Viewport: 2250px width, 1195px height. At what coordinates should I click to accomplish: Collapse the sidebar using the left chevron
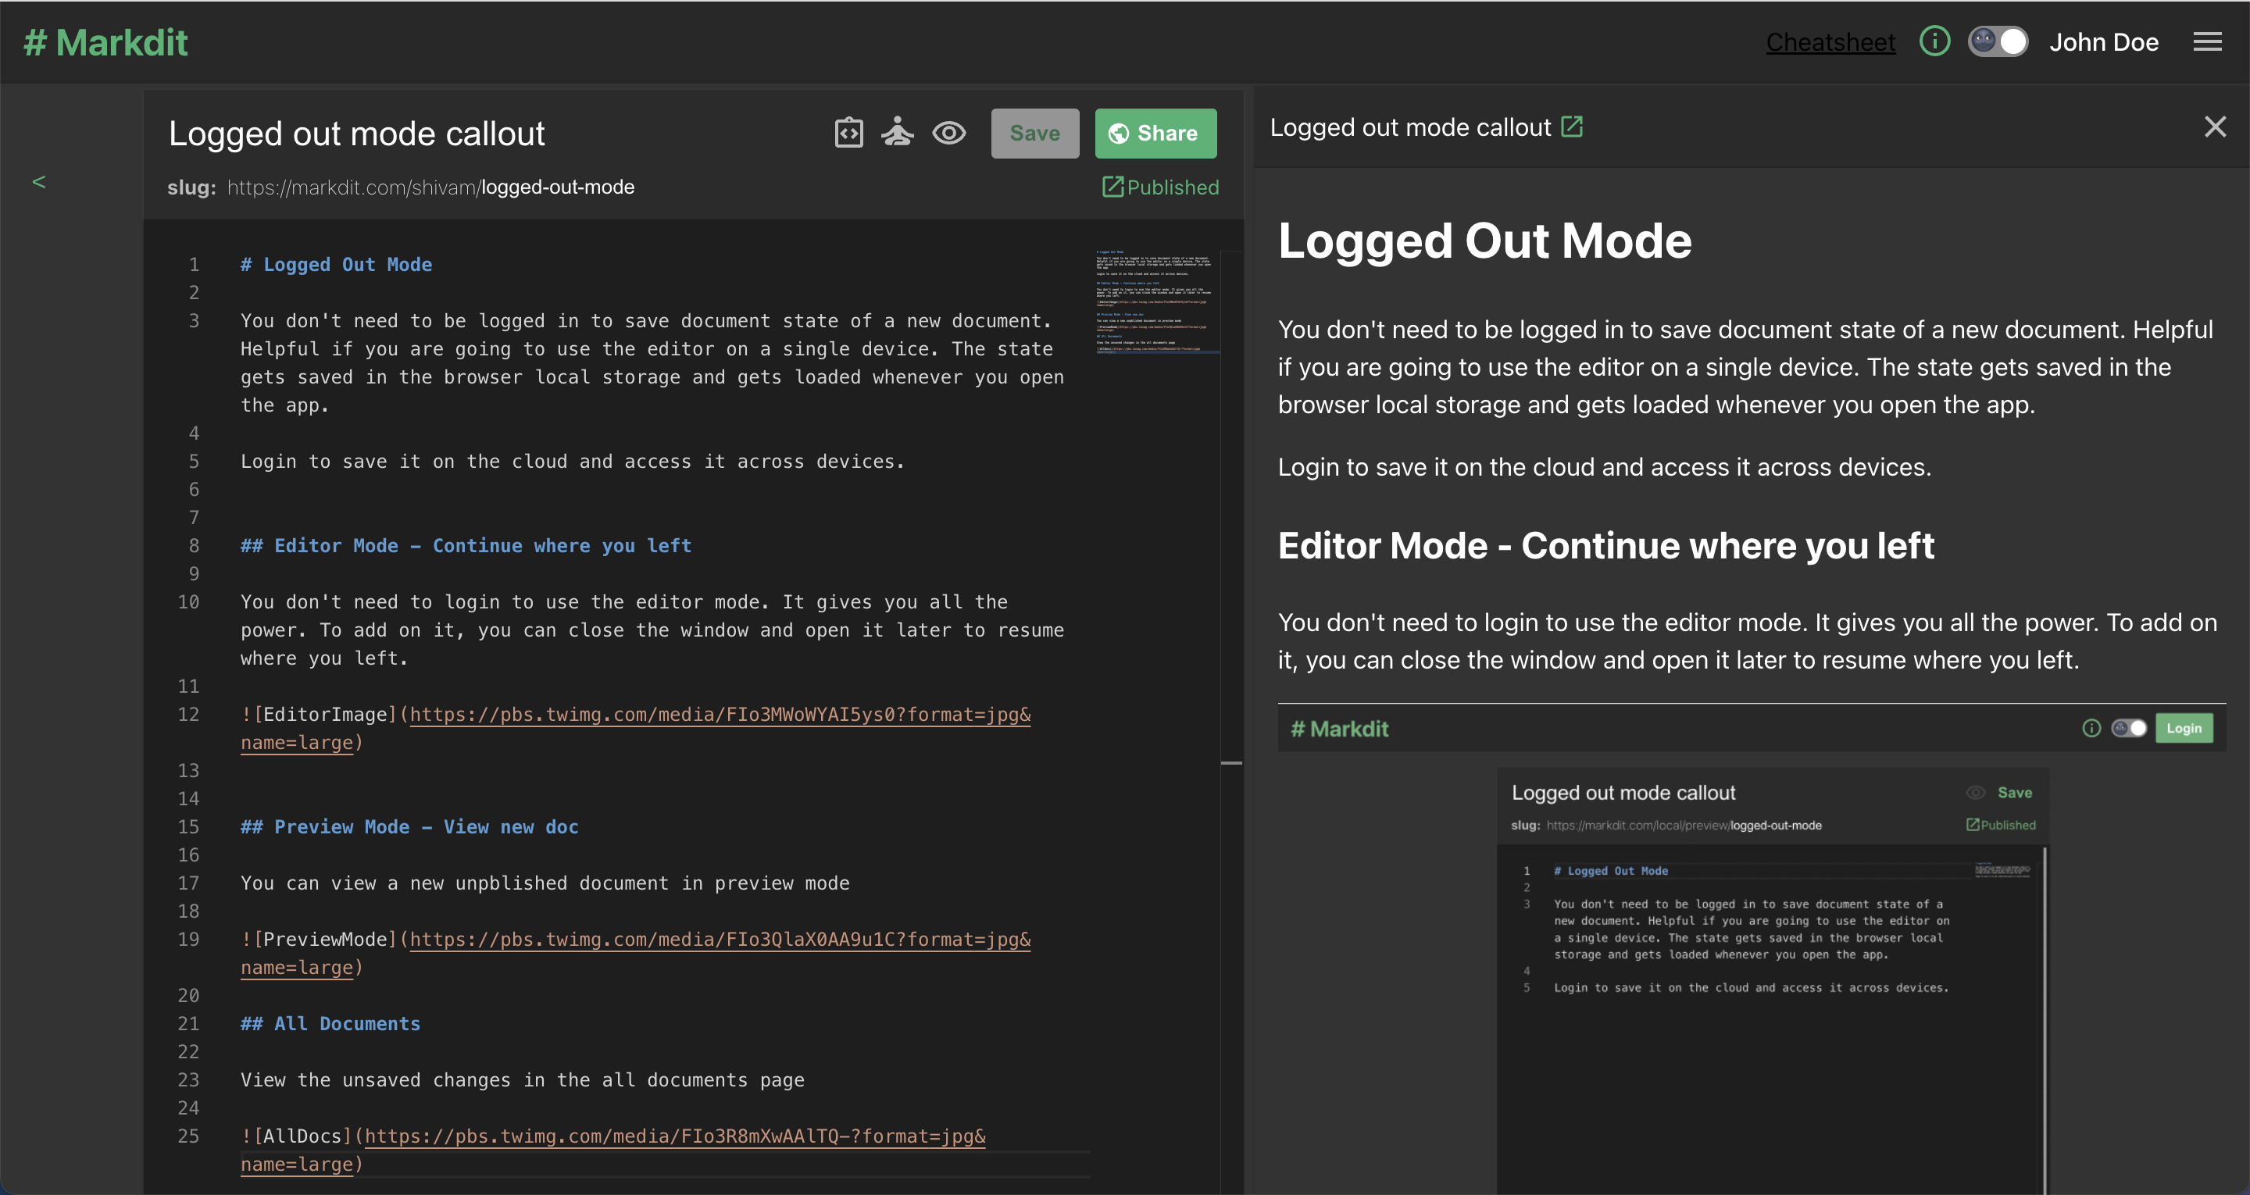38,182
